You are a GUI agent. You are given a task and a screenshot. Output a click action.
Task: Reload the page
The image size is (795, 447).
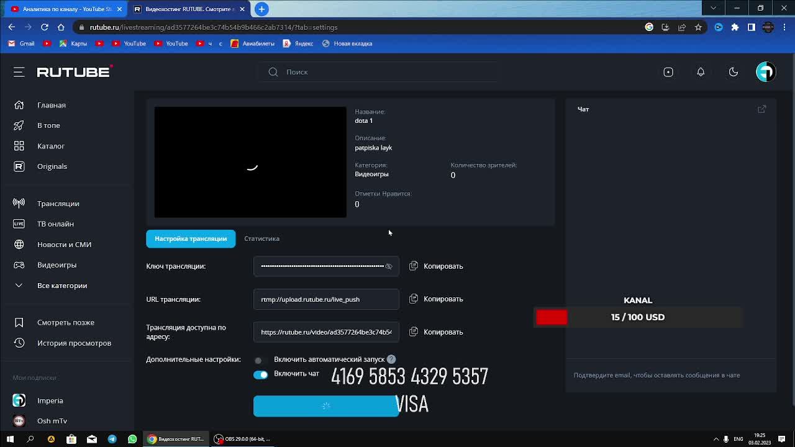pos(44,27)
